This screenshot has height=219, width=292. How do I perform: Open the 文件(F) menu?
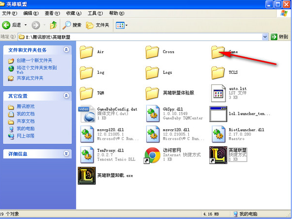coord(9,13)
